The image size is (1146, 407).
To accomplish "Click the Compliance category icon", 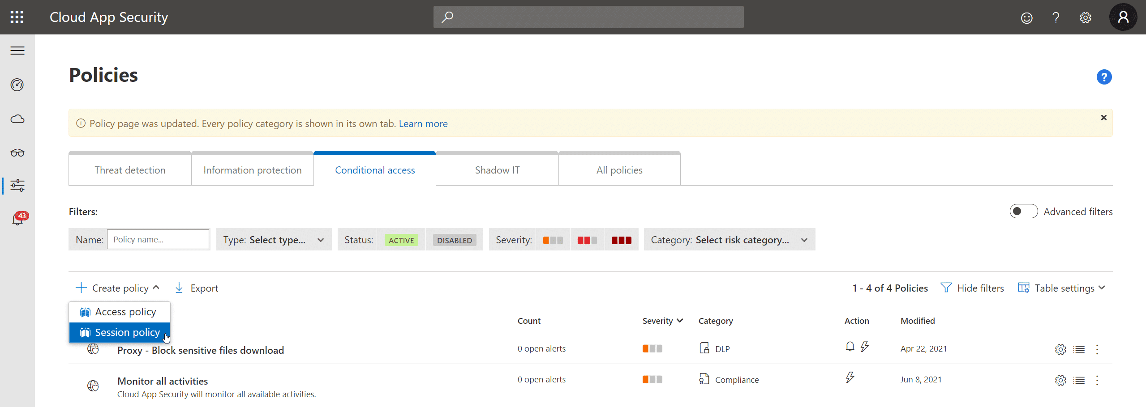I will point(704,379).
